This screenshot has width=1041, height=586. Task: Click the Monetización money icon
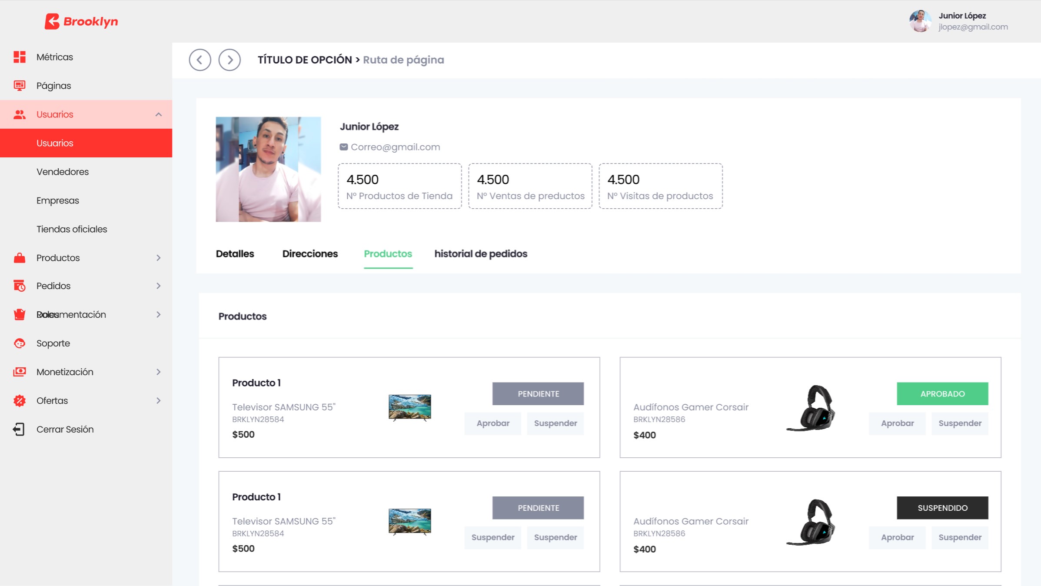click(20, 372)
